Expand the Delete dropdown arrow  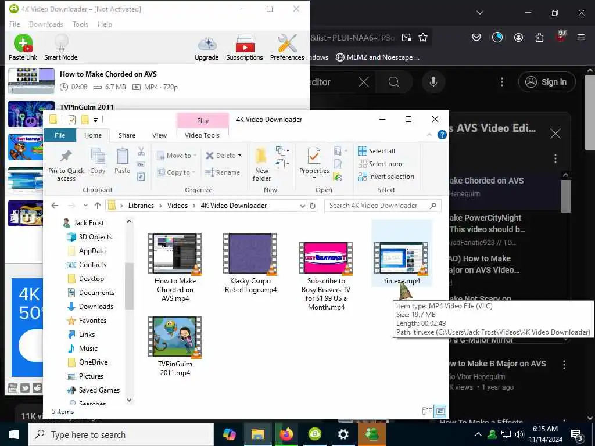[240, 156]
